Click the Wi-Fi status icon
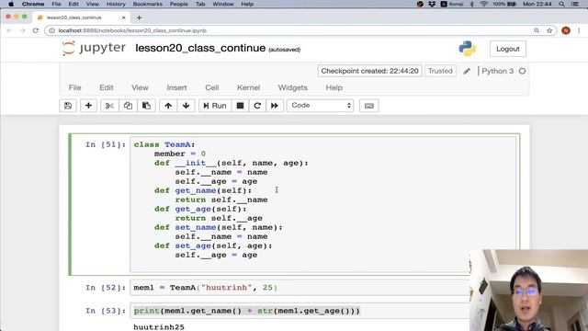 (484, 4)
